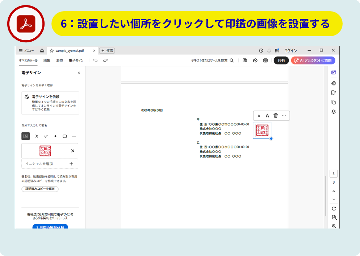
Task: Open the ≡ メニュー hamburger menu
Action: coord(26,51)
